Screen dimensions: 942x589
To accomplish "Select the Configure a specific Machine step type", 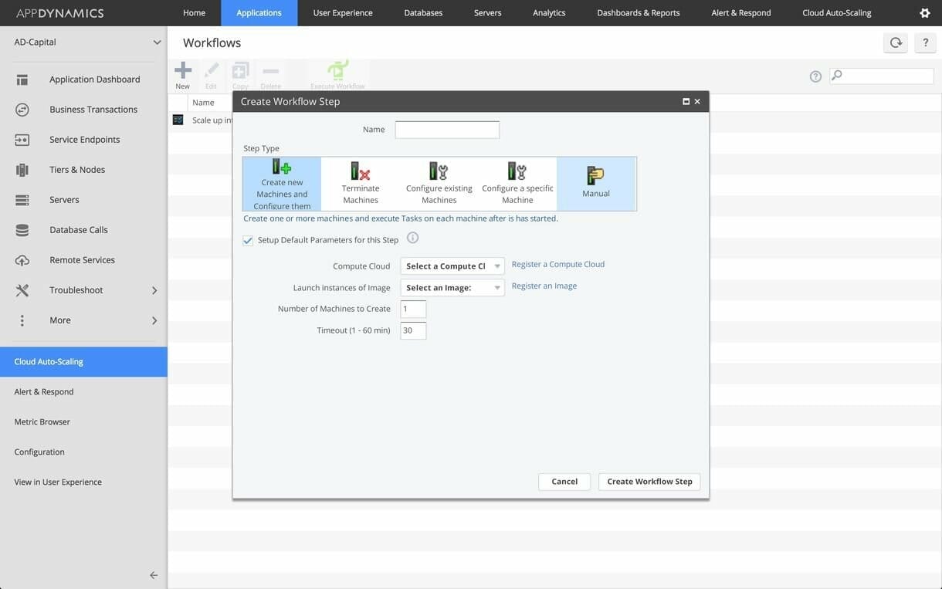I will (x=517, y=183).
